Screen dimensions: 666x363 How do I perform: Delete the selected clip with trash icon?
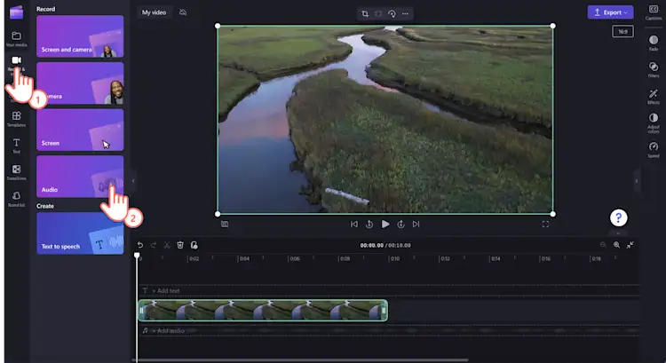coord(180,245)
